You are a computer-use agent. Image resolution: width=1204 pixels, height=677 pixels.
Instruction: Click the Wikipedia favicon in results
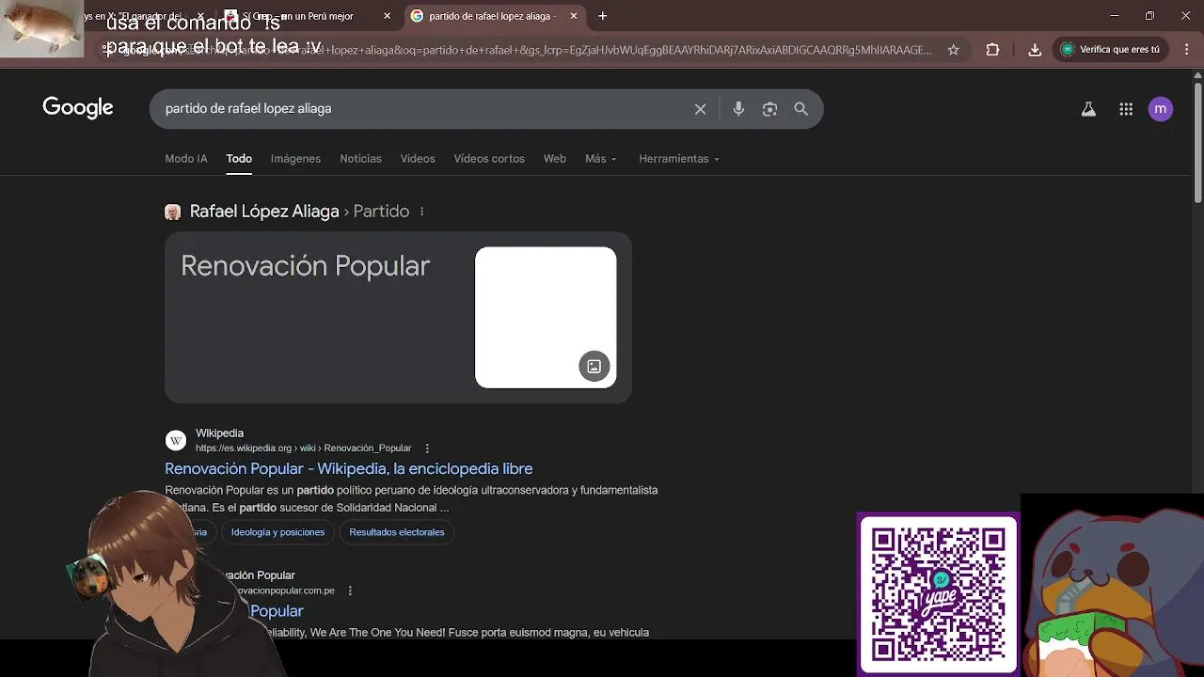pos(176,440)
